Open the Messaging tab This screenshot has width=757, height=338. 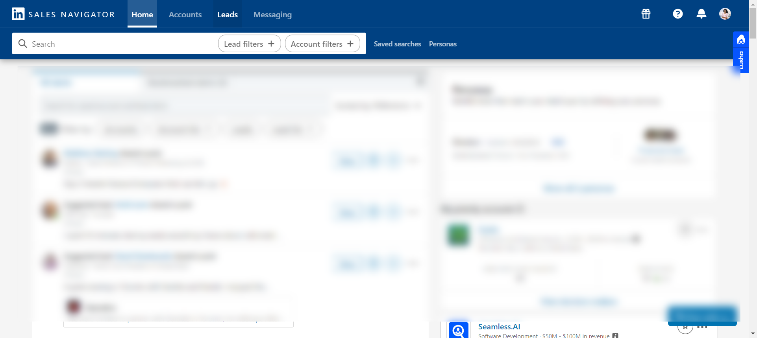(272, 14)
